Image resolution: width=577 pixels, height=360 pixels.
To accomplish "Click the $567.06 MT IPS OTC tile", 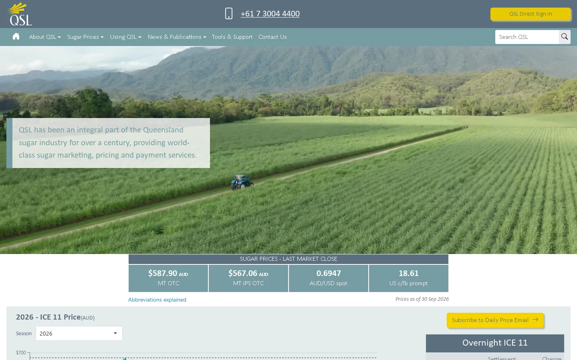I will (x=248, y=278).
